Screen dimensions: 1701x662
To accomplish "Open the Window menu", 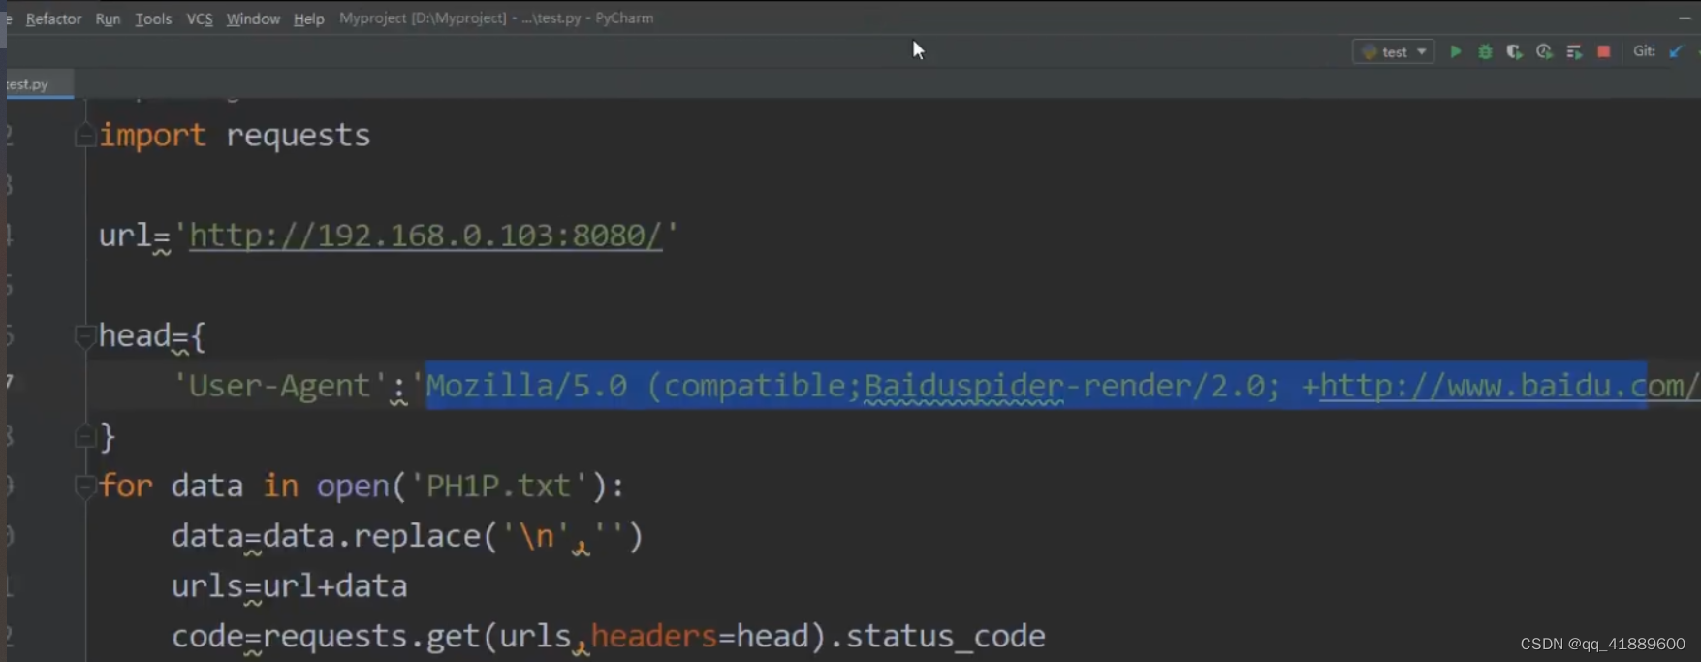I will tap(253, 18).
